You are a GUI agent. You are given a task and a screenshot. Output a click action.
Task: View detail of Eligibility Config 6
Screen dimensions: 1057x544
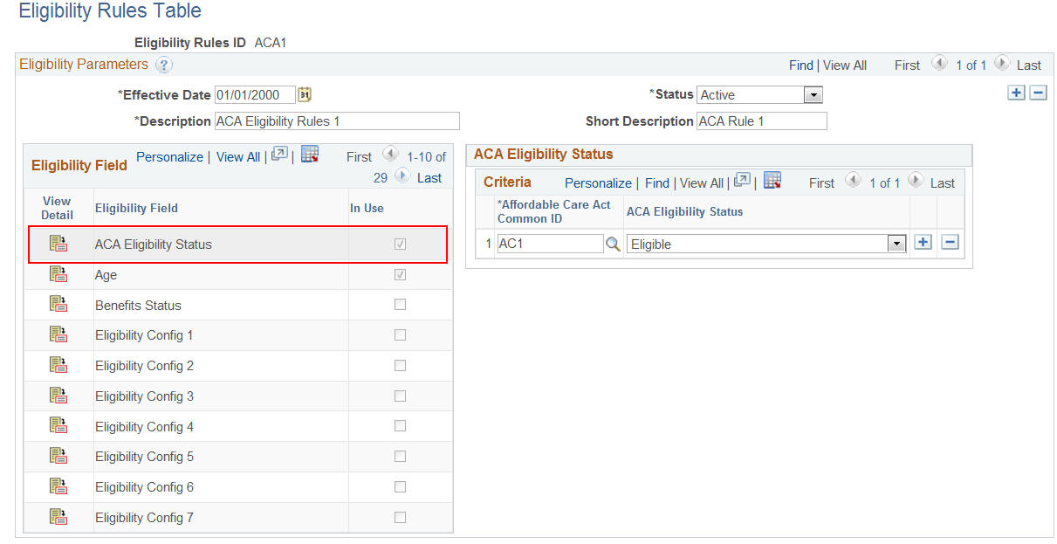point(58,486)
